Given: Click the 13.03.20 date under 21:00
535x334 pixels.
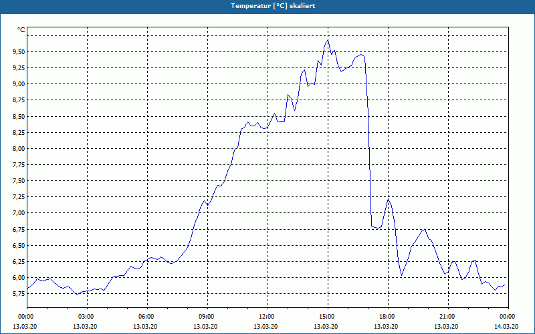Looking at the screenshot, I should [x=447, y=327].
